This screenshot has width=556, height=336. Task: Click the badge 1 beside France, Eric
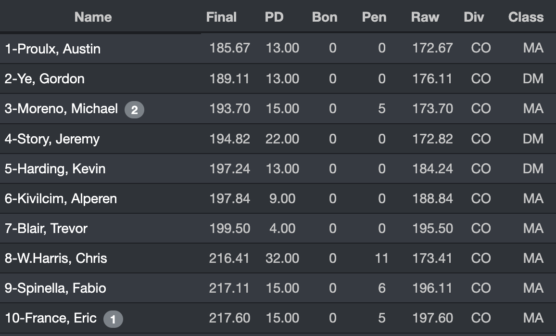point(113,319)
